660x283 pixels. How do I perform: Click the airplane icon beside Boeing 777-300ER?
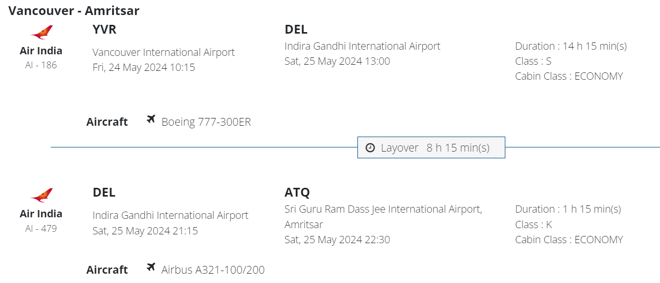(151, 120)
